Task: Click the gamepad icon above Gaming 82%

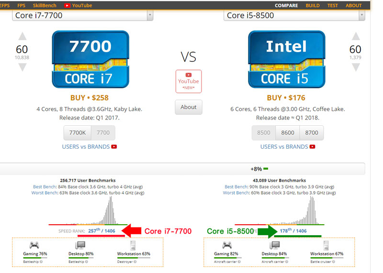Action: pos(227,245)
